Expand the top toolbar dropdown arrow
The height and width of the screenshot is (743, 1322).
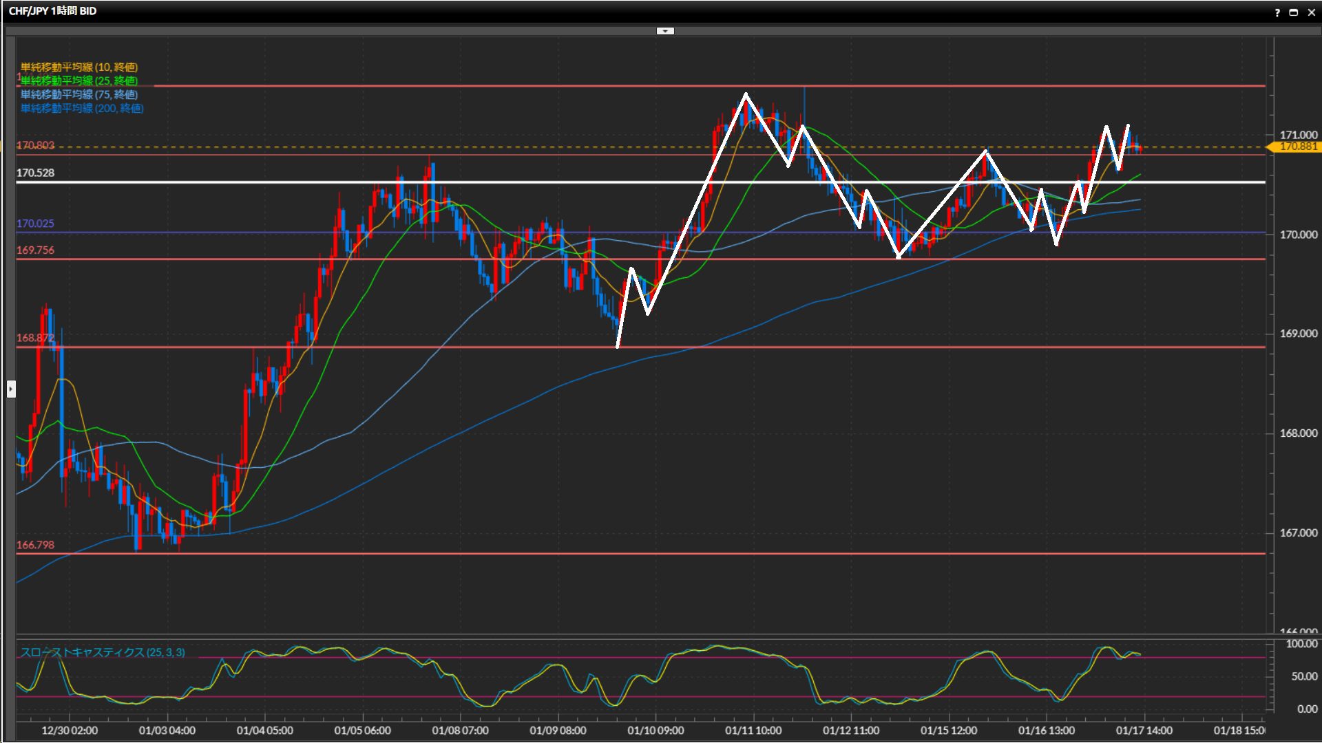665,31
